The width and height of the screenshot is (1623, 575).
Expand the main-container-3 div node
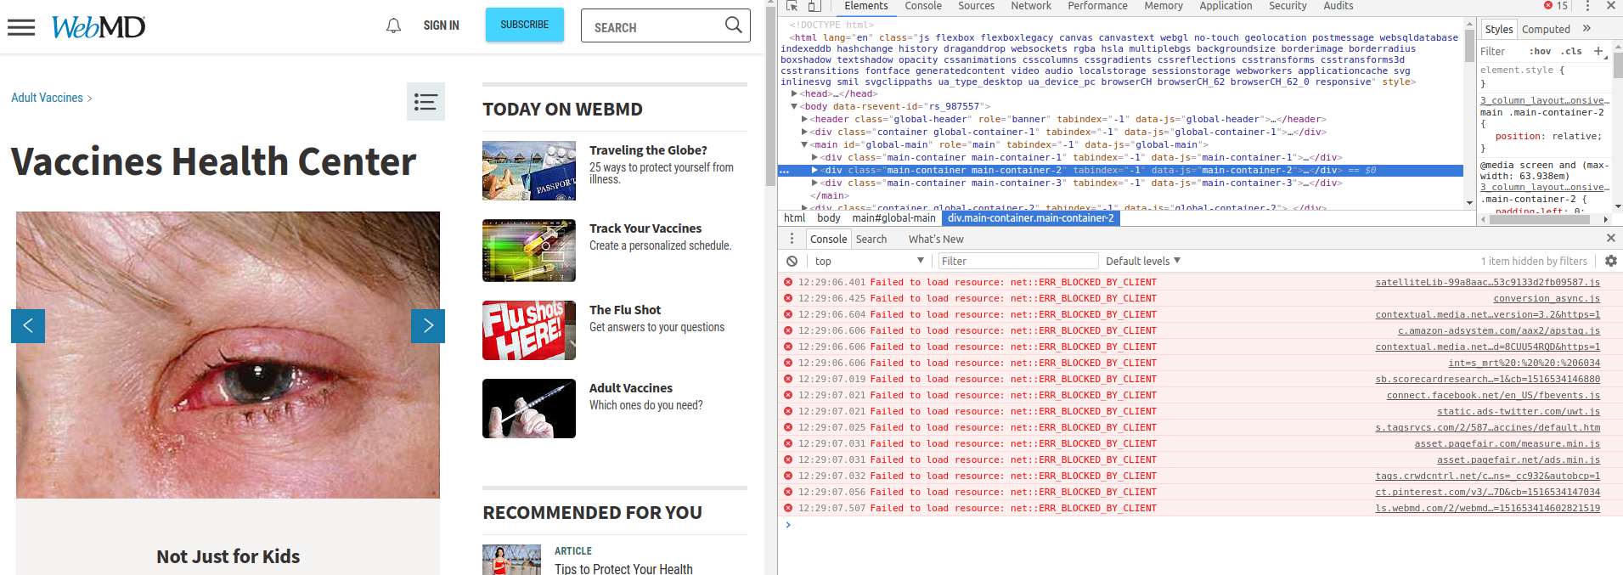point(814,183)
